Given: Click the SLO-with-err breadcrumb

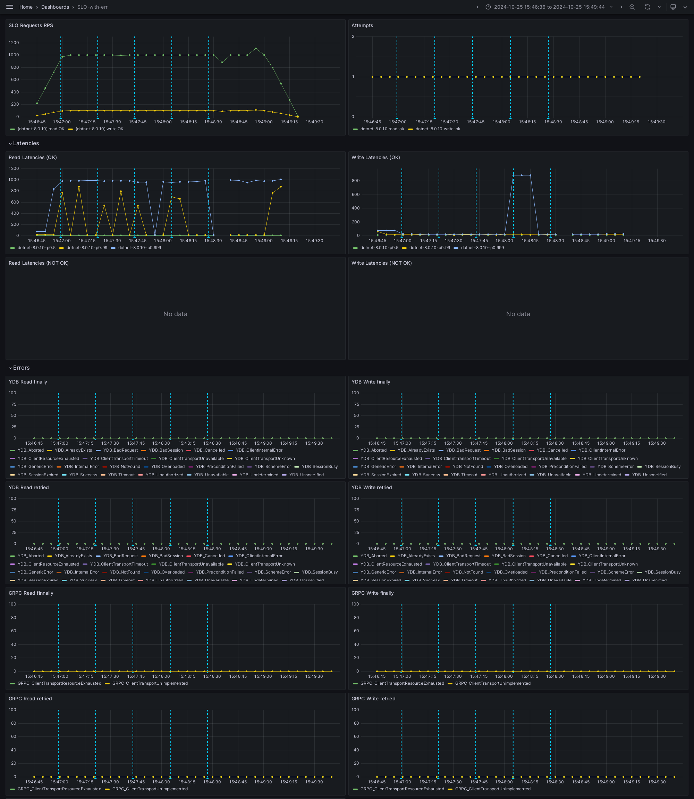Looking at the screenshot, I should click(x=93, y=7).
